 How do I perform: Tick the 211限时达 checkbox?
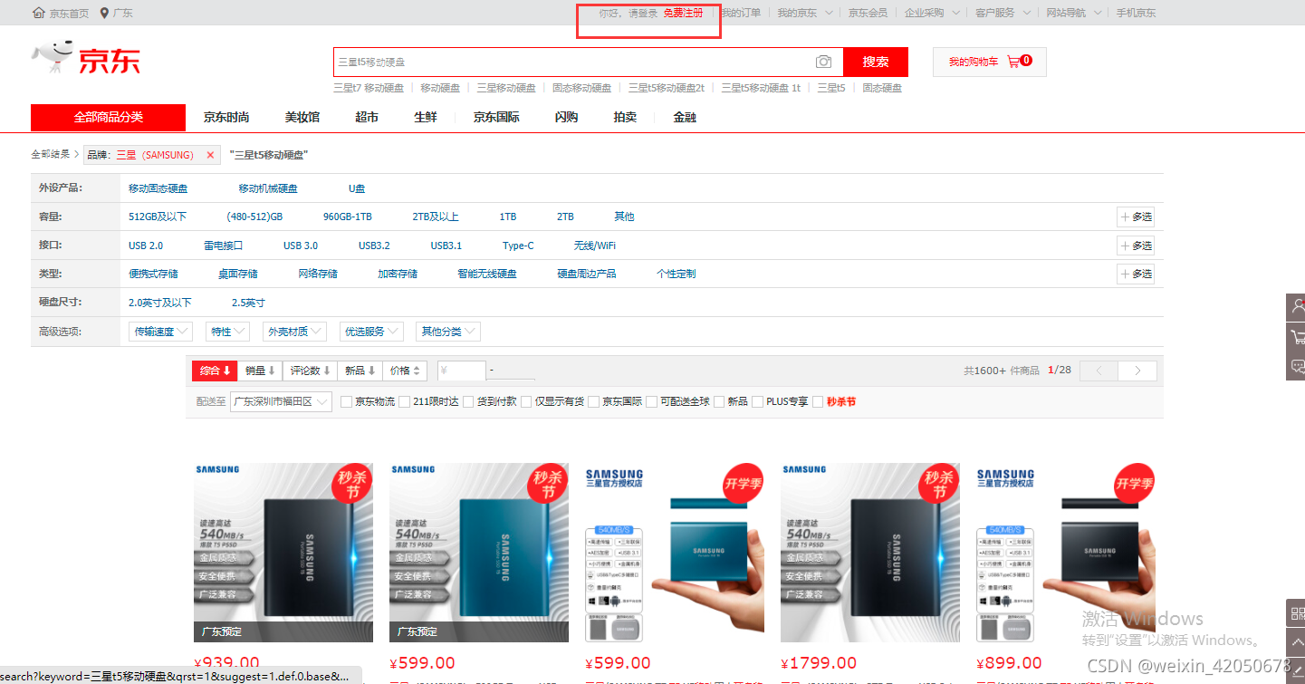[404, 402]
